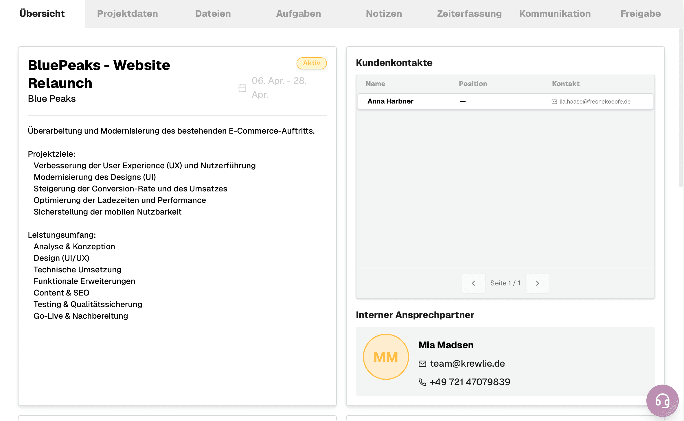Click the line Modernisierung des Designs (UI)
684x421 pixels.
(95, 177)
